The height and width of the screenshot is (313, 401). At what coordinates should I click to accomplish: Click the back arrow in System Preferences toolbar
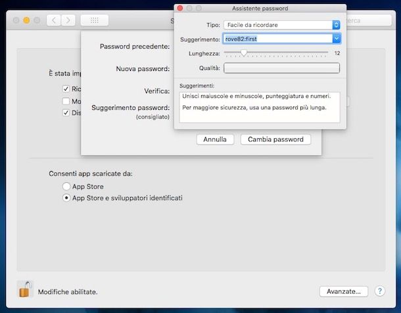54,20
